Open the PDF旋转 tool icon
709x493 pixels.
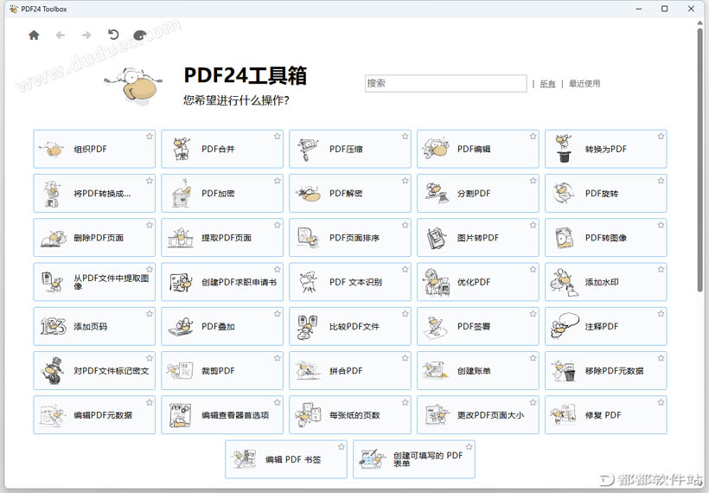(564, 193)
